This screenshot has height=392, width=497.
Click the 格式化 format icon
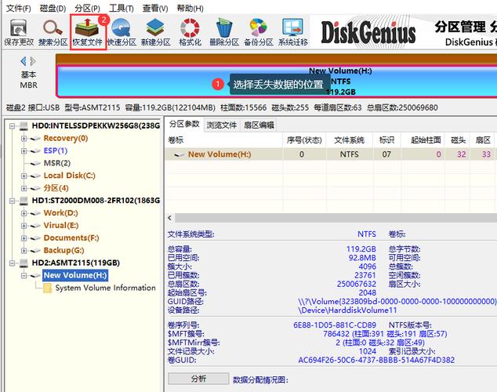[190, 32]
